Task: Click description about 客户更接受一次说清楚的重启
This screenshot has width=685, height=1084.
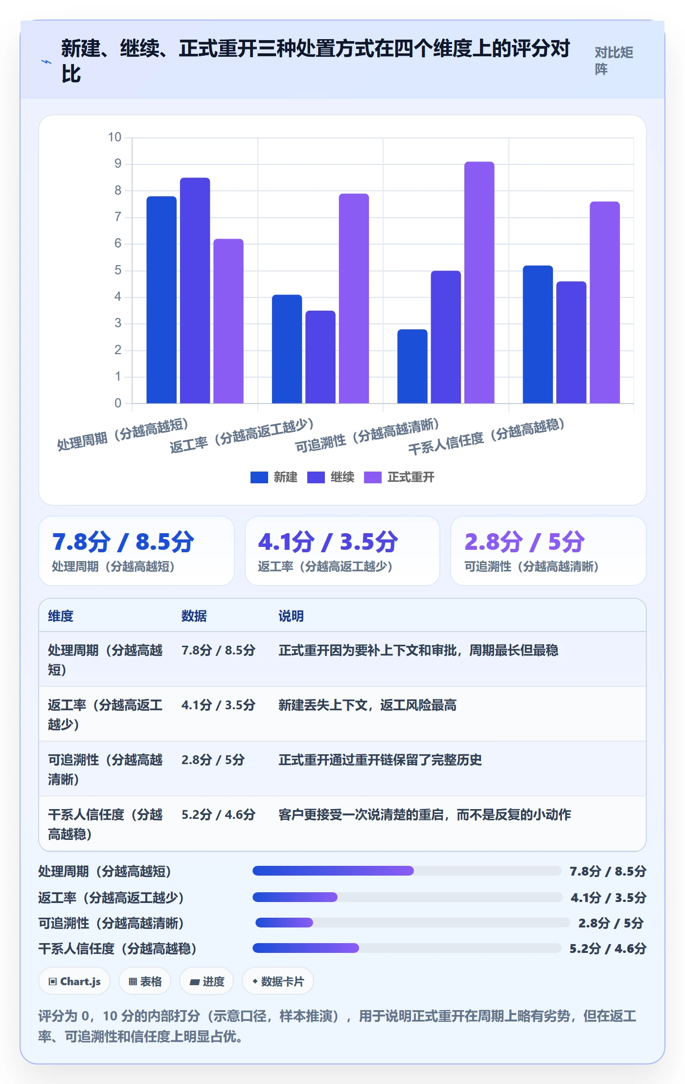Action: 425,814
